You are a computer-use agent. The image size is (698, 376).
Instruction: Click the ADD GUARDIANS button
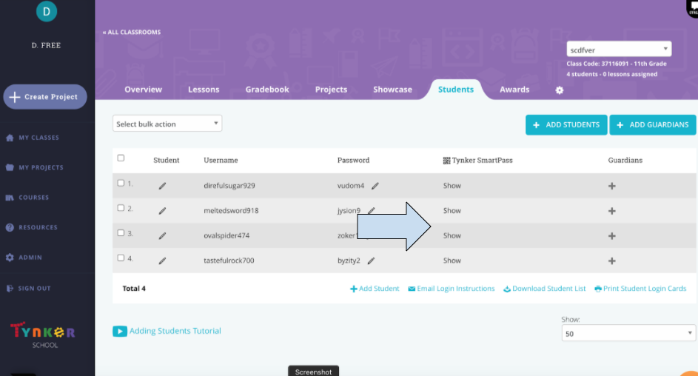(x=653, y=125)
